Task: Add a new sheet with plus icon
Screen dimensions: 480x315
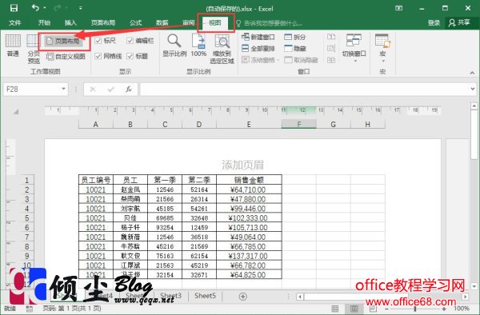Action: click(242, 297)
